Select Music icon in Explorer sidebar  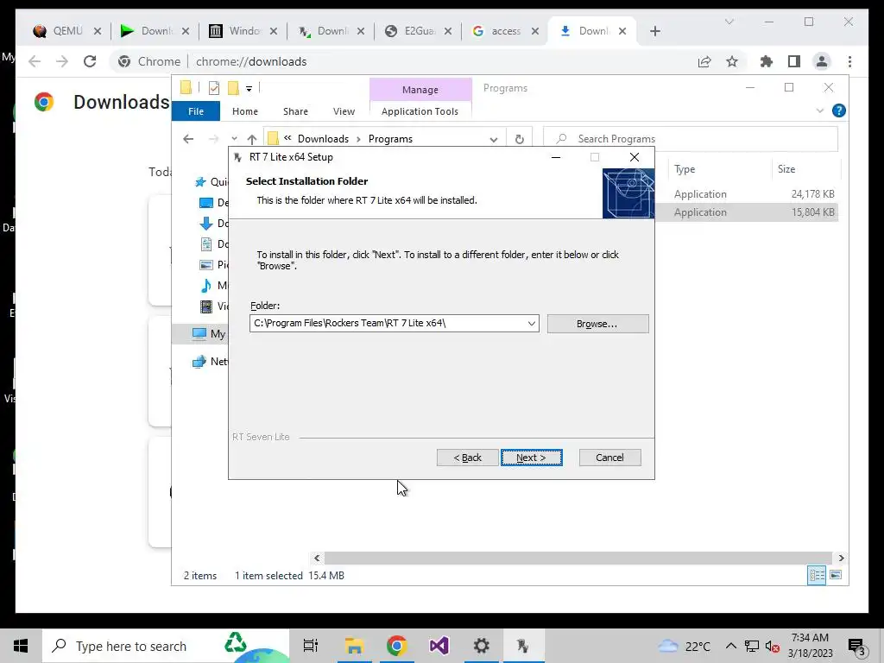click(206, 285)
